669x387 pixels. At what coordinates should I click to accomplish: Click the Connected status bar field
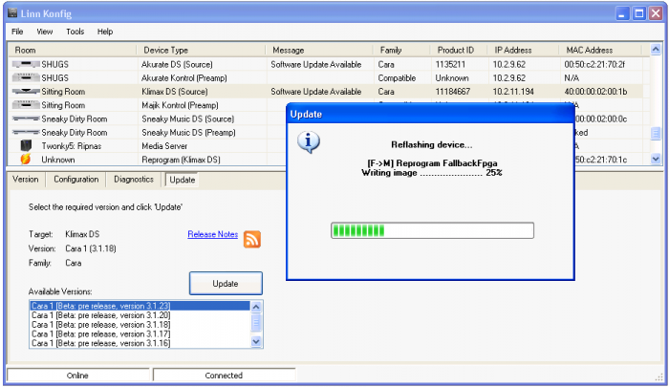tap(224, 375)
